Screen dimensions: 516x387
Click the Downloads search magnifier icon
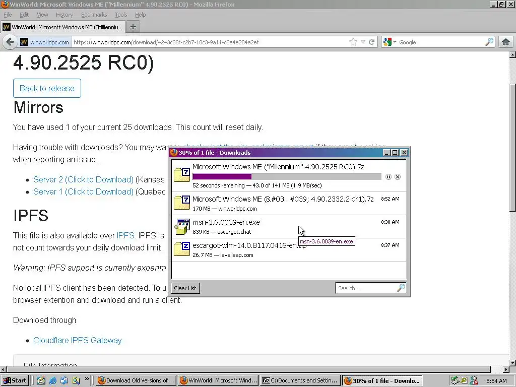[401, 288]
